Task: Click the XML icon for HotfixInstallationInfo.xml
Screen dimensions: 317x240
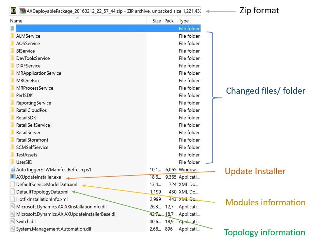Action: (12, 199)
